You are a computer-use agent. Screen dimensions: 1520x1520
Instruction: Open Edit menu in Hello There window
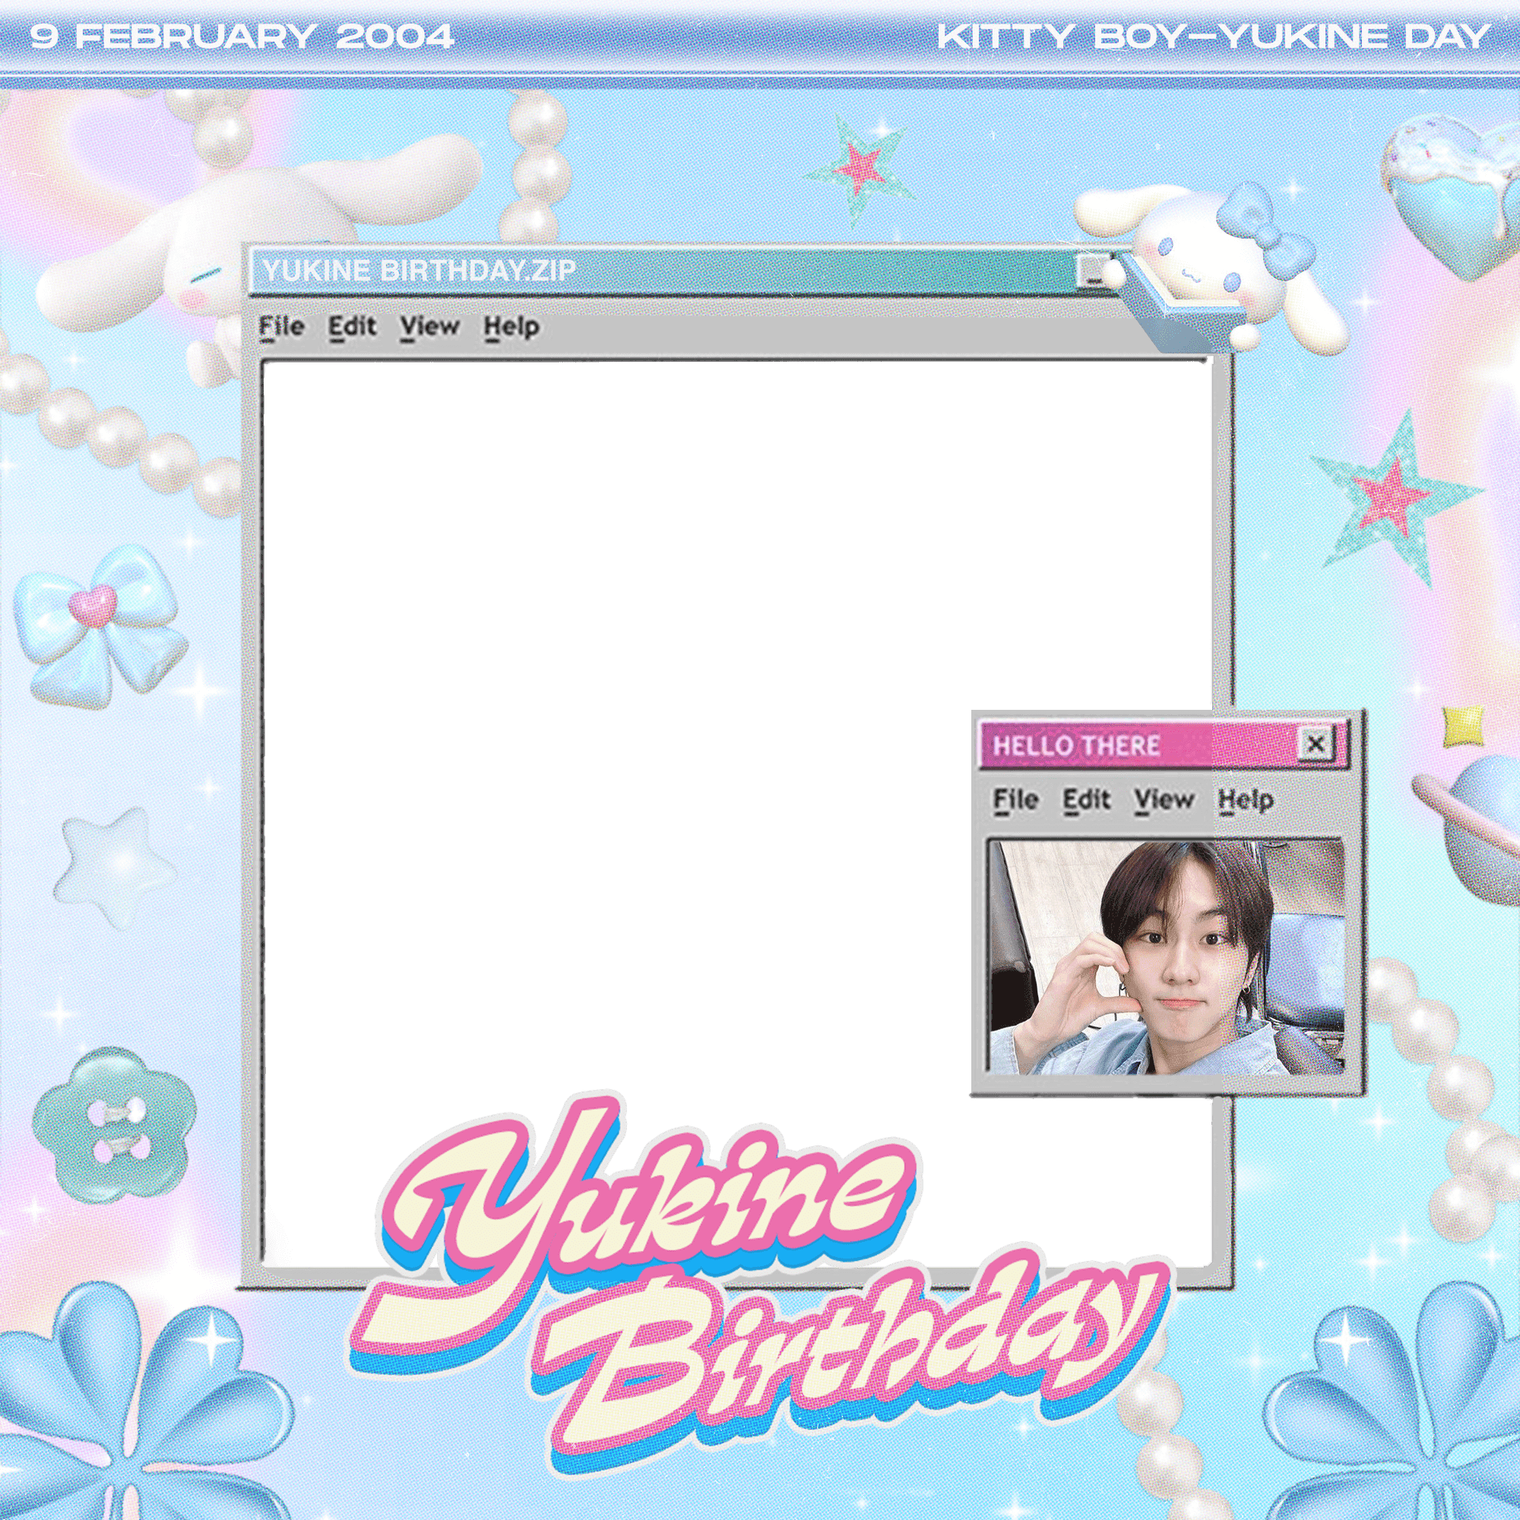pos(1087,800)
